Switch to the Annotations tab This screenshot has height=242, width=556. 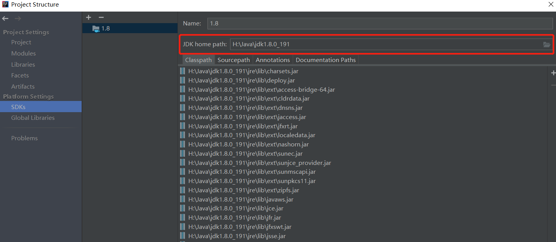(273, 60)
